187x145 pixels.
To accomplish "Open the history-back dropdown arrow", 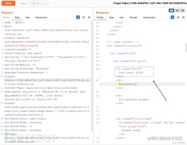I will click(37, 3).
